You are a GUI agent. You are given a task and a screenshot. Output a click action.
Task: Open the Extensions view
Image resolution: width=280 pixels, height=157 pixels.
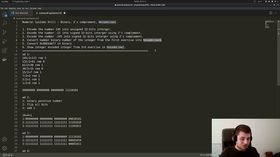click(5, 51)
